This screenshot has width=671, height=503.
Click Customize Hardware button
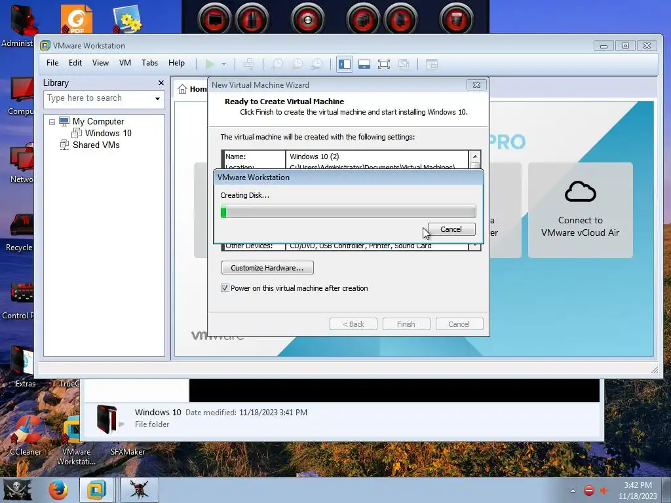267,268
